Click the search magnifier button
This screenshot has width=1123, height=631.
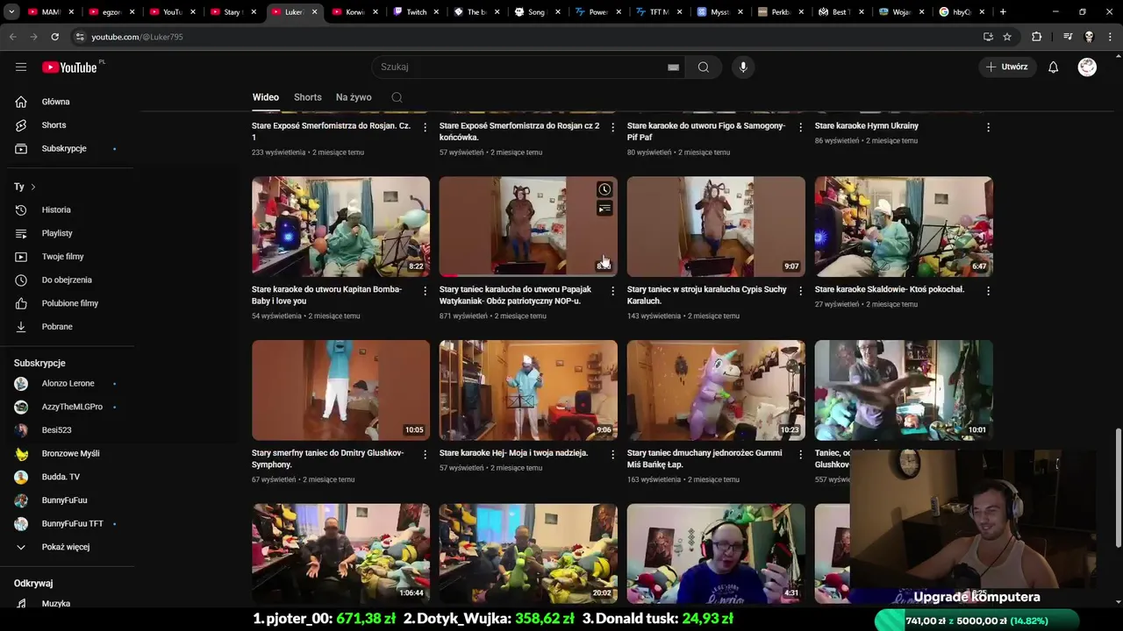[704, 67]
